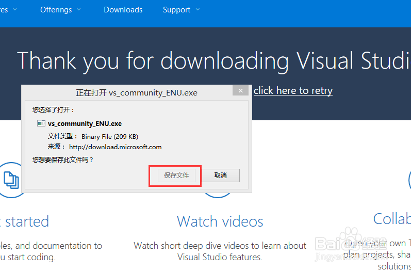Click the documents icon in blue circle

(11, 180)
